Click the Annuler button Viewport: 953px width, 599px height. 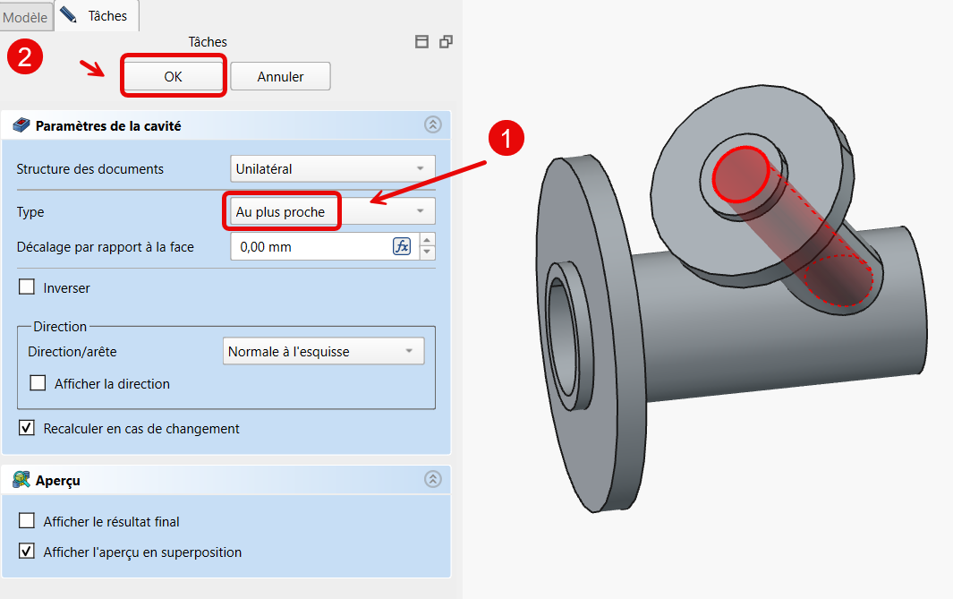pyautogui.click(x=280, y=77)
